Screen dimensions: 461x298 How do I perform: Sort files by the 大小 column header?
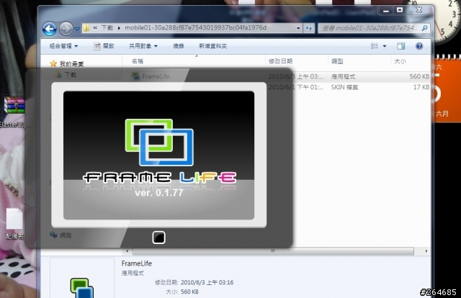pos(400,61)
